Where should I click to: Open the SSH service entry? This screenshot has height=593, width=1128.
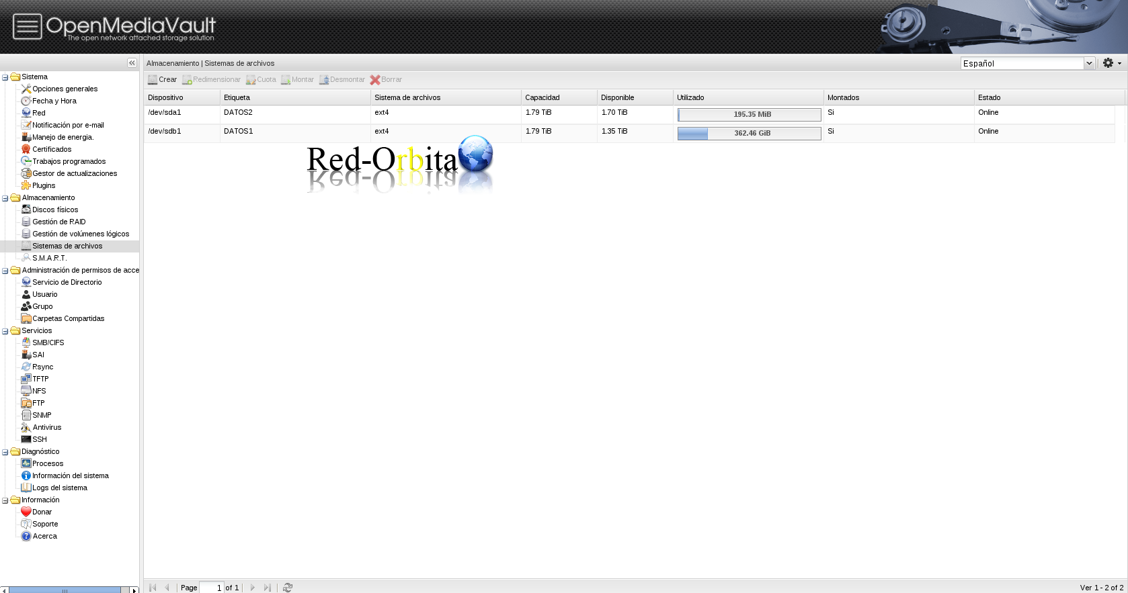39,439
